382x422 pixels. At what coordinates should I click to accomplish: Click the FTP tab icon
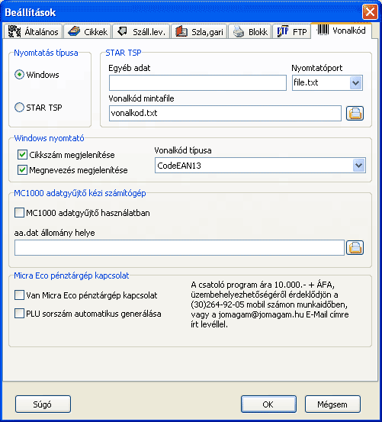[x=283, y=31]
